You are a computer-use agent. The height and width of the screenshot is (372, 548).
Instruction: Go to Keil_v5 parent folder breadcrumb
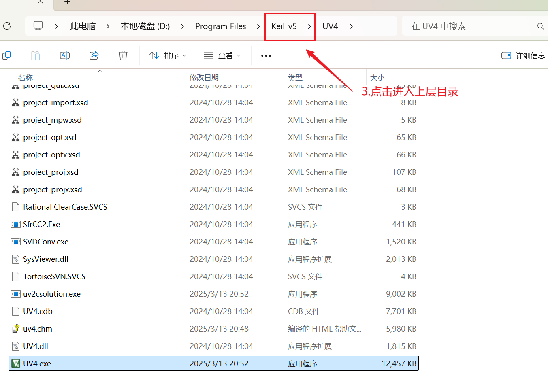coord(284,26)
